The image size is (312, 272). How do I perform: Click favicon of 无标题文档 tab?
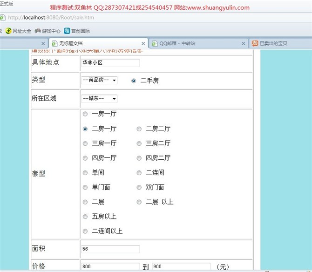pyautogui.click(x=54, y=43)
